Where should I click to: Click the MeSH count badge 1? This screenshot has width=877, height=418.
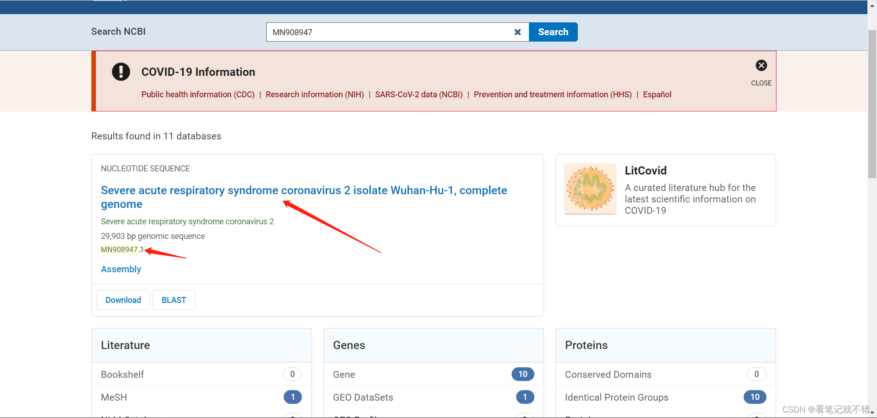(293, 397)
